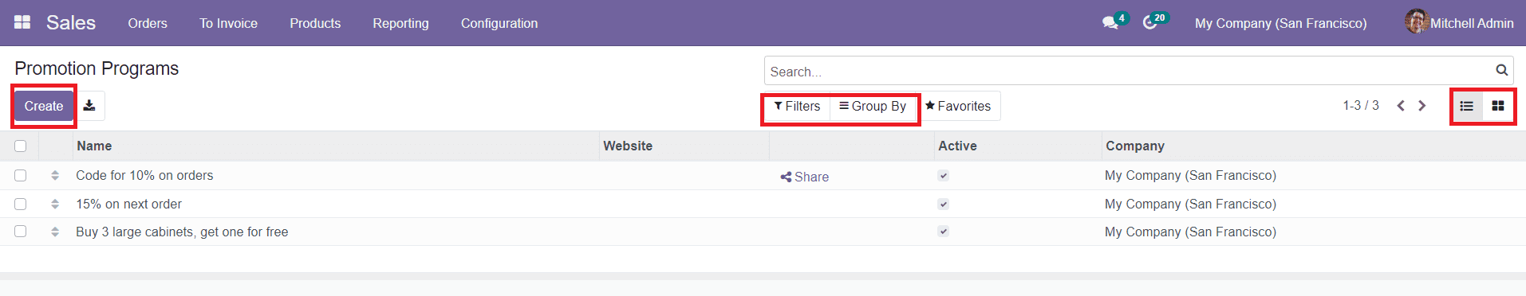Use drag handle of Buy 3 large cabinets row

point(55,232)
